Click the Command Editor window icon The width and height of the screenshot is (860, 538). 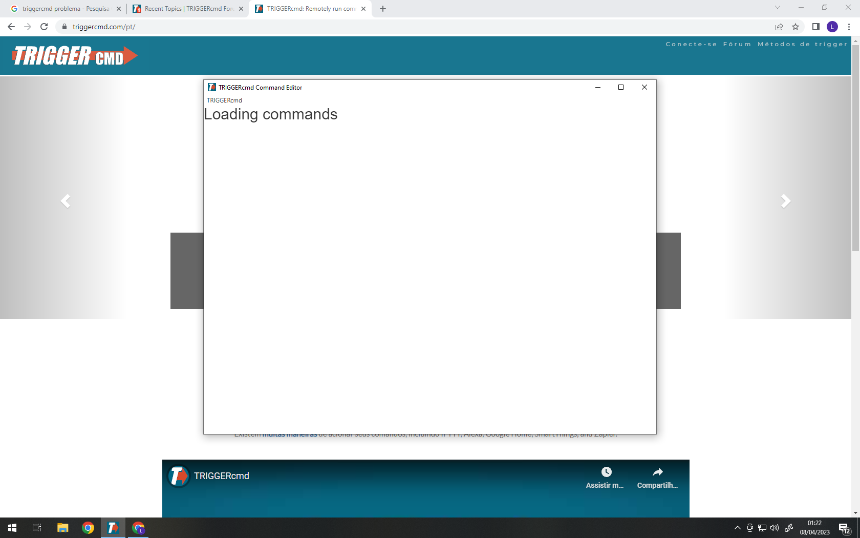point(212,88)
